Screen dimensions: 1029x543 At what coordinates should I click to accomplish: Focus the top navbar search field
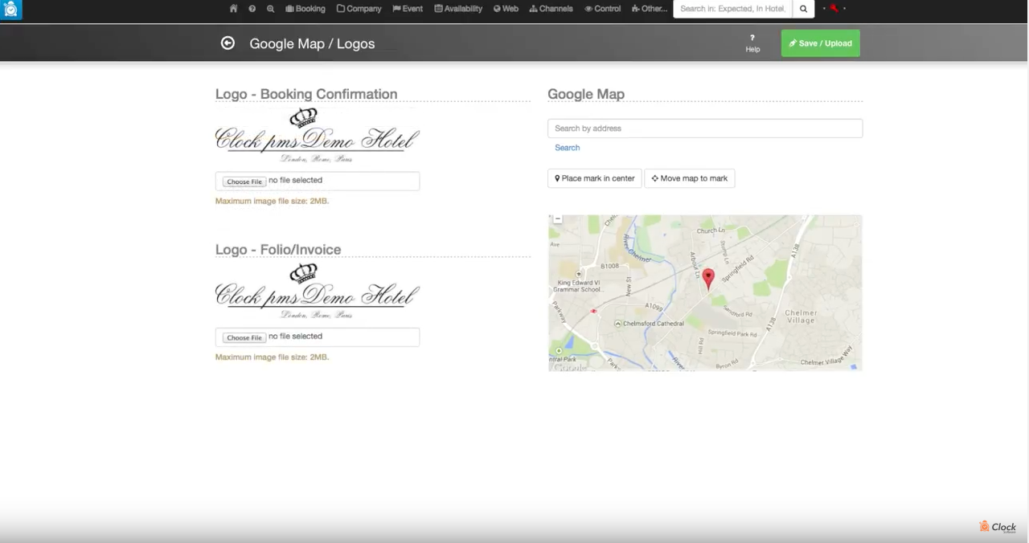[x=732, y=9]
